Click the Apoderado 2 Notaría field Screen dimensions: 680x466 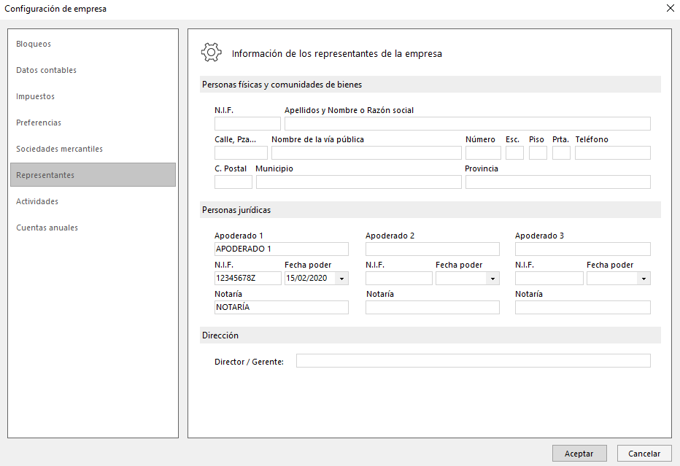(x=433, y=307)
